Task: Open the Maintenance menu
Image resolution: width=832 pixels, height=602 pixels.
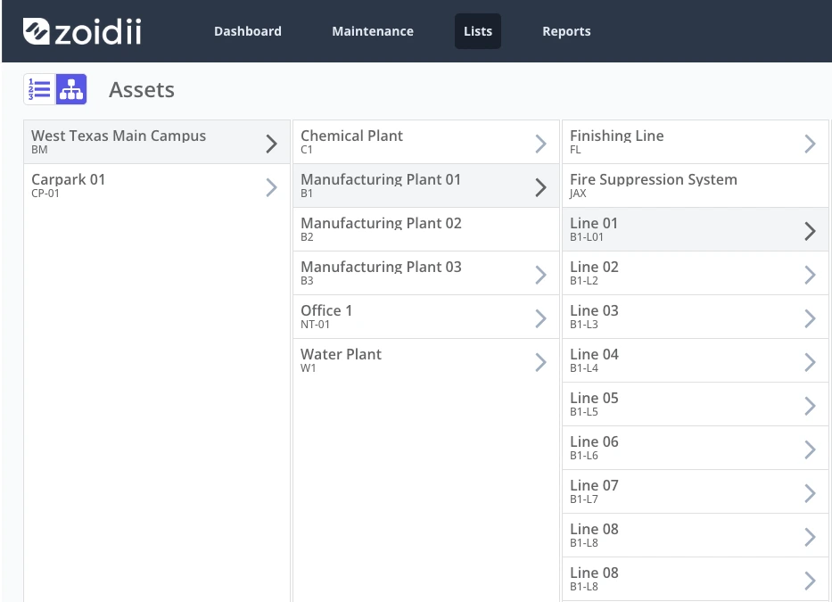Action: click(373, 31)
